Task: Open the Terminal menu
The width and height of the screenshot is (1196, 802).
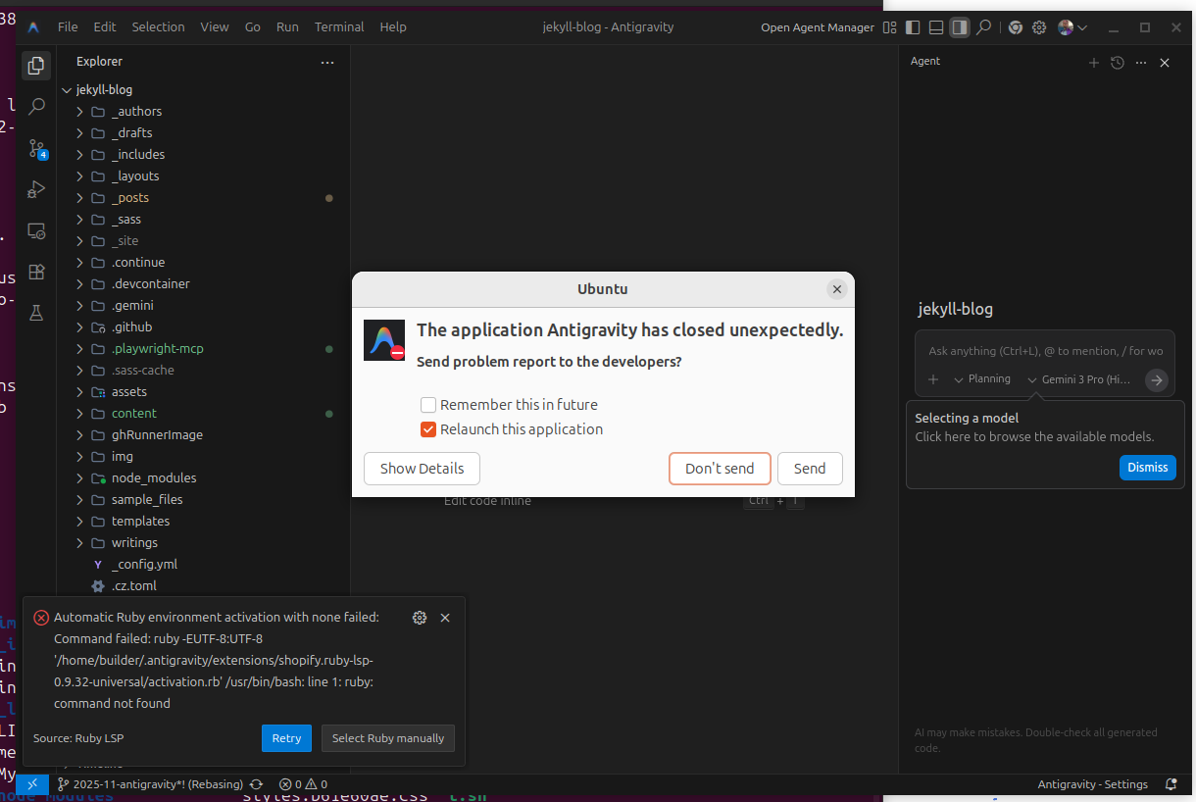Action: (x=339, y=27)
